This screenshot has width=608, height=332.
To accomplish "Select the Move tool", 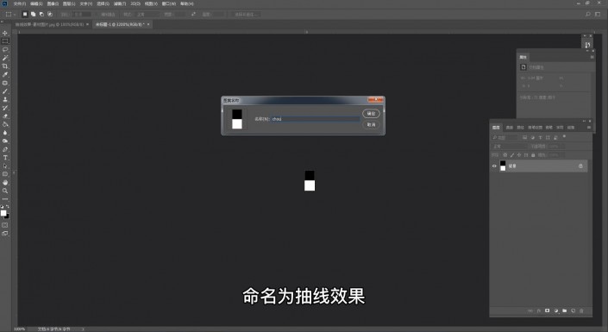I will (x=5, y=33).
